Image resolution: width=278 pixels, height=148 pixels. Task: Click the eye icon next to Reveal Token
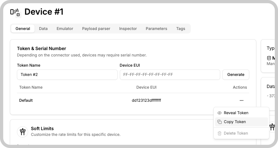coord(220,113)
